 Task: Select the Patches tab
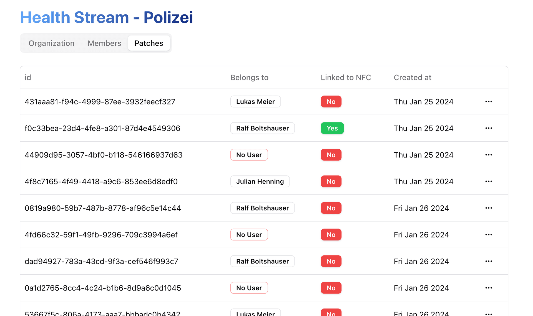149,43
